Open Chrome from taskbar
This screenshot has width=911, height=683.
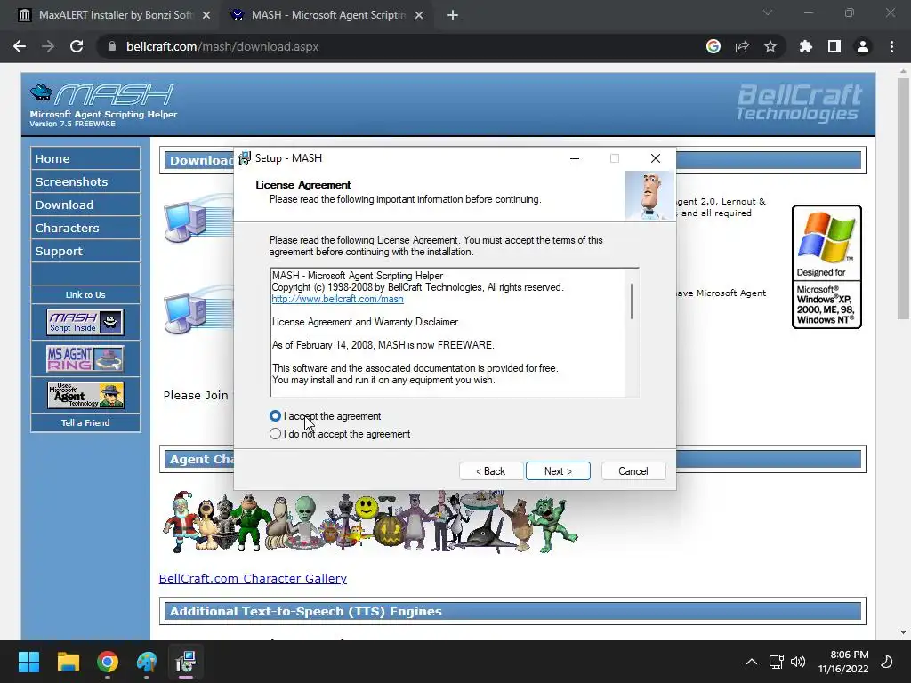pos(108,662)
